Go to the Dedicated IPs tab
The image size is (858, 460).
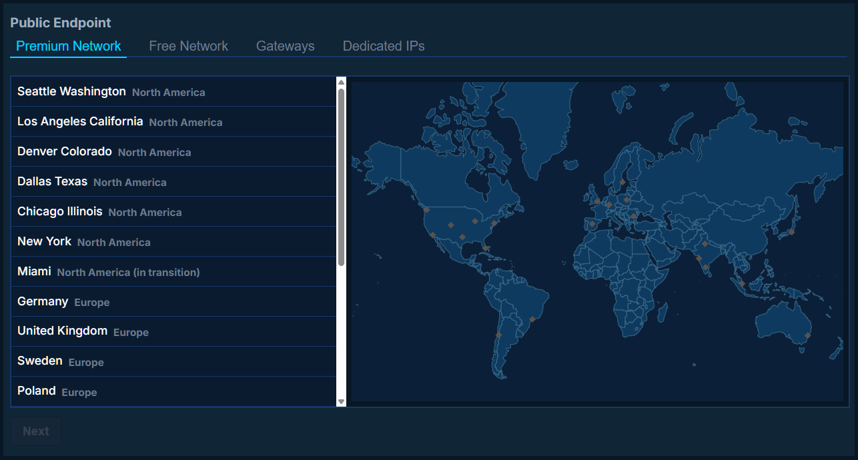tap(384, 46)
